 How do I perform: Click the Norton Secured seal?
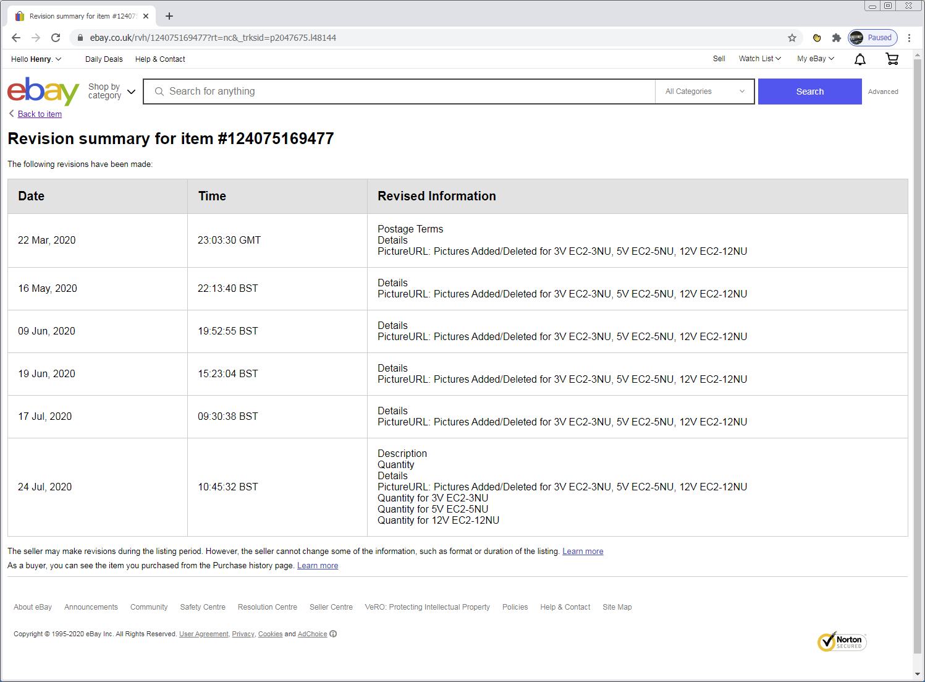tap(842, 642)
